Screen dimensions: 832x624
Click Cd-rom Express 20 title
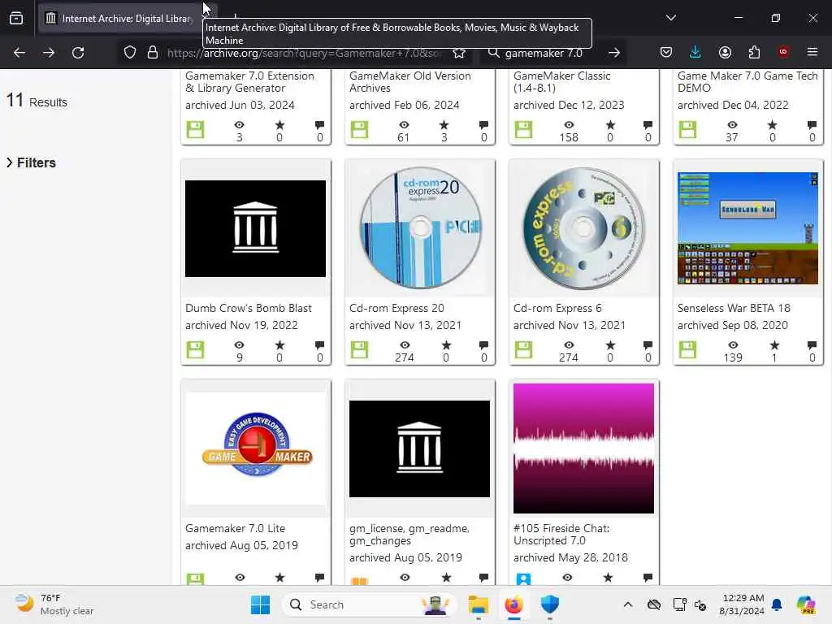[396, 308]
